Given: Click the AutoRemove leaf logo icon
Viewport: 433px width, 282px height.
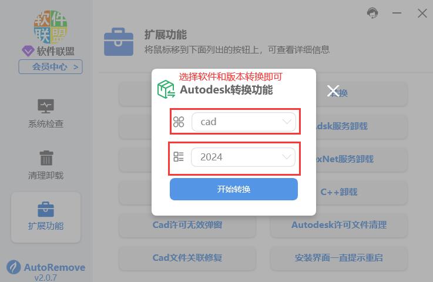Looking at the screenshot, I should coord(14,267).
